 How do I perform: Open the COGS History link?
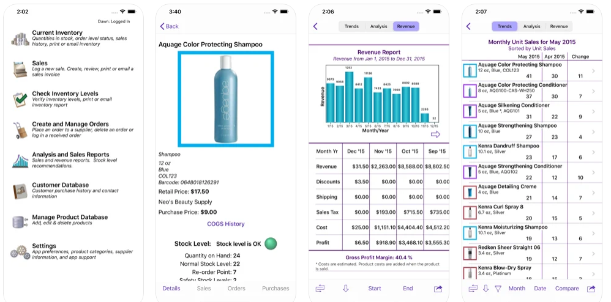[225, 224]
